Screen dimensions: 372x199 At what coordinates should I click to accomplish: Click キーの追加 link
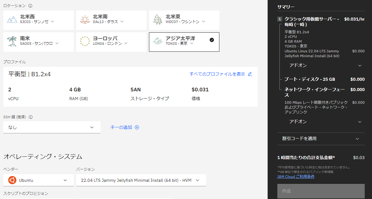coord(121,127)
